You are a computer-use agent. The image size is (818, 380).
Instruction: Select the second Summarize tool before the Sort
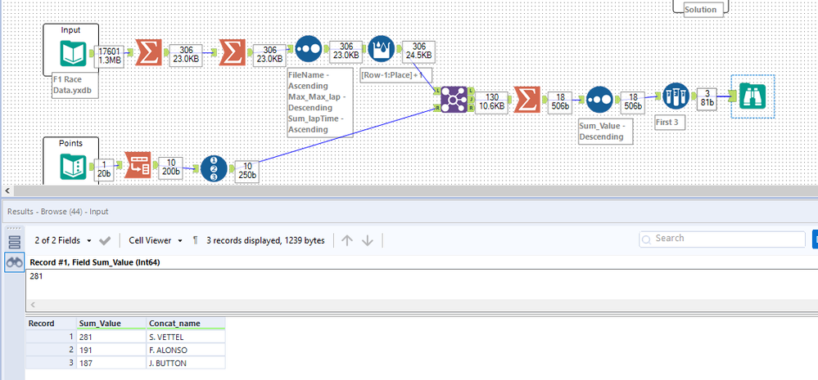(x=233, y=52)
